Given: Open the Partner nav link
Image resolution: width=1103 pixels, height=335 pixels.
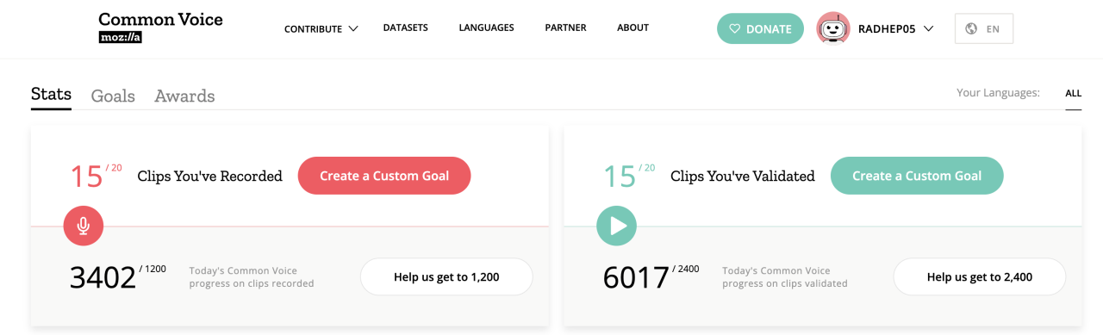Looking at the screenshot, I should [x=565, y=28].
